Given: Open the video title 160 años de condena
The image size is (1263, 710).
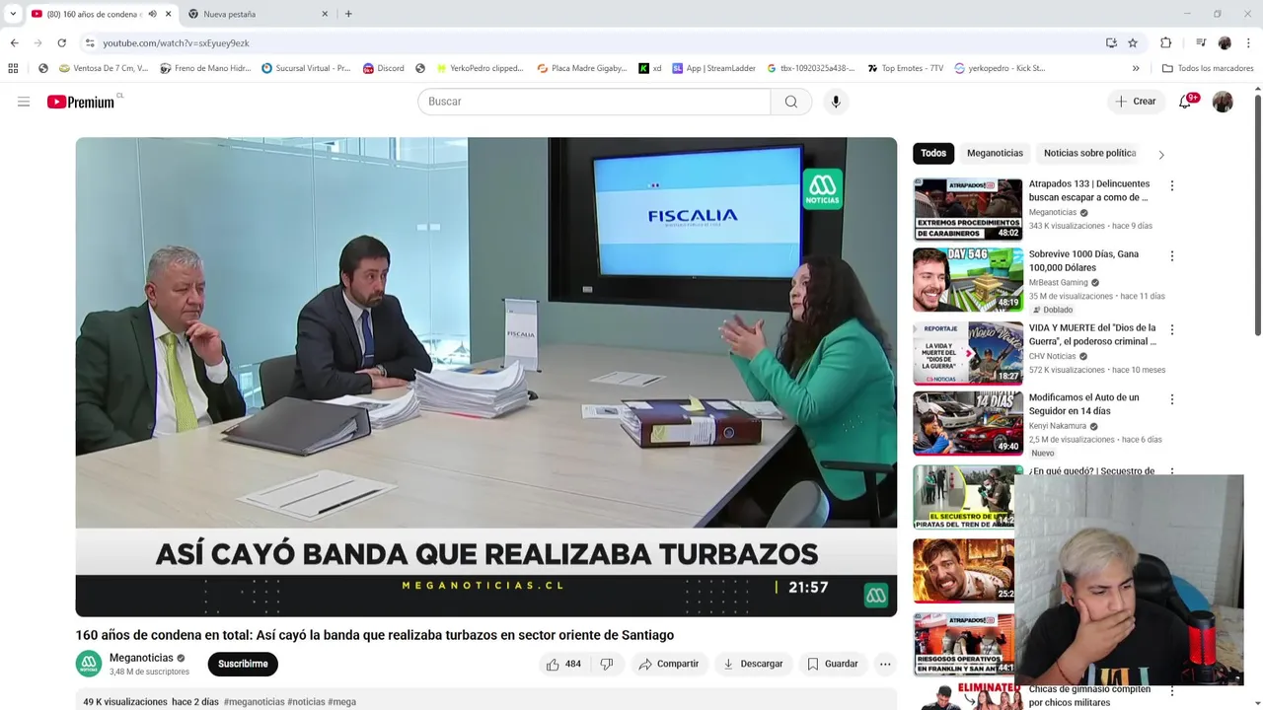Looking at the screenshot, I should (x=375, y=635).
